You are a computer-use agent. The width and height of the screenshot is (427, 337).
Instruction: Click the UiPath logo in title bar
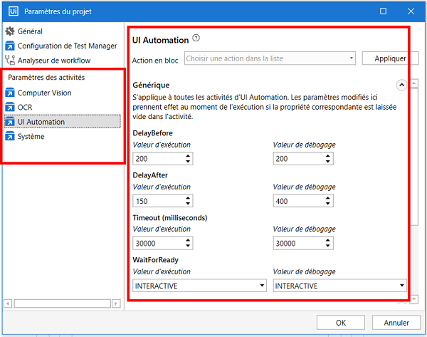pyautogui.click(x=12, y=11)
